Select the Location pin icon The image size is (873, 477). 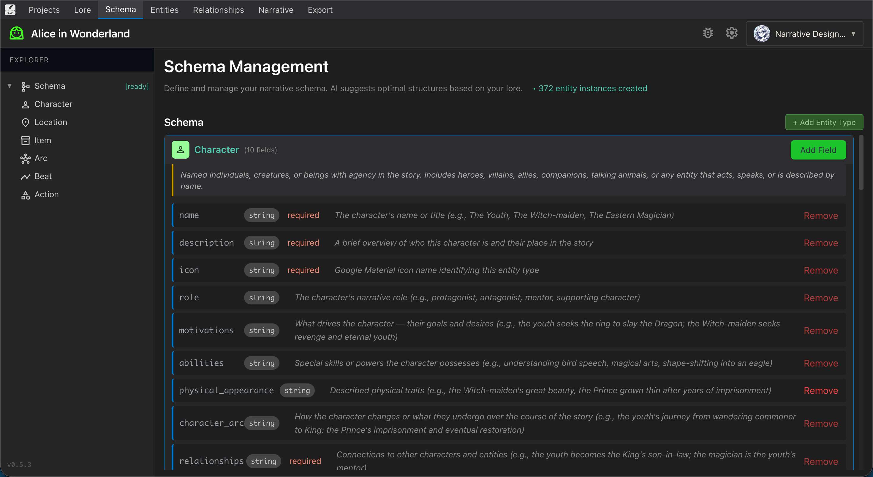(x=26, y=122)
